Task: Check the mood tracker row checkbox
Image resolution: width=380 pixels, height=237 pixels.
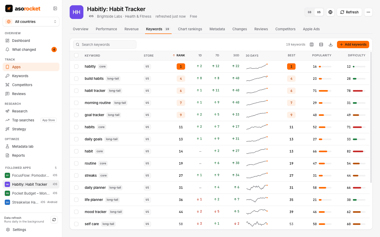Action: click(76, 212)
